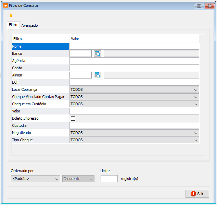This screenshot has height=205, width=217.
Task: Click the broom clear-filter icon
Action: (11, 15)
